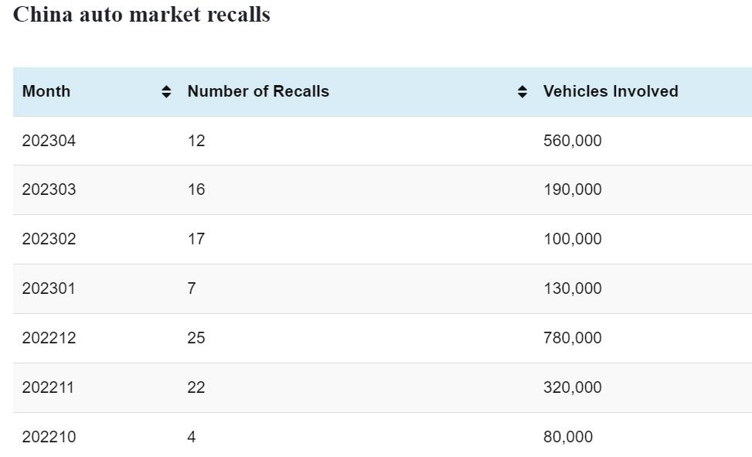Viewport: 752px width, 457px height.
Task: Sort by Number of Recalls header
Action: coord(258,91)
